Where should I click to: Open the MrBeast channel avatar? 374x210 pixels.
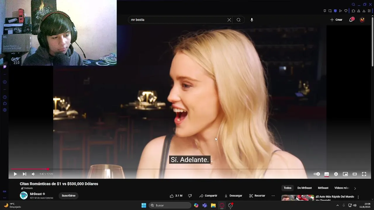[x=24, y=196]
